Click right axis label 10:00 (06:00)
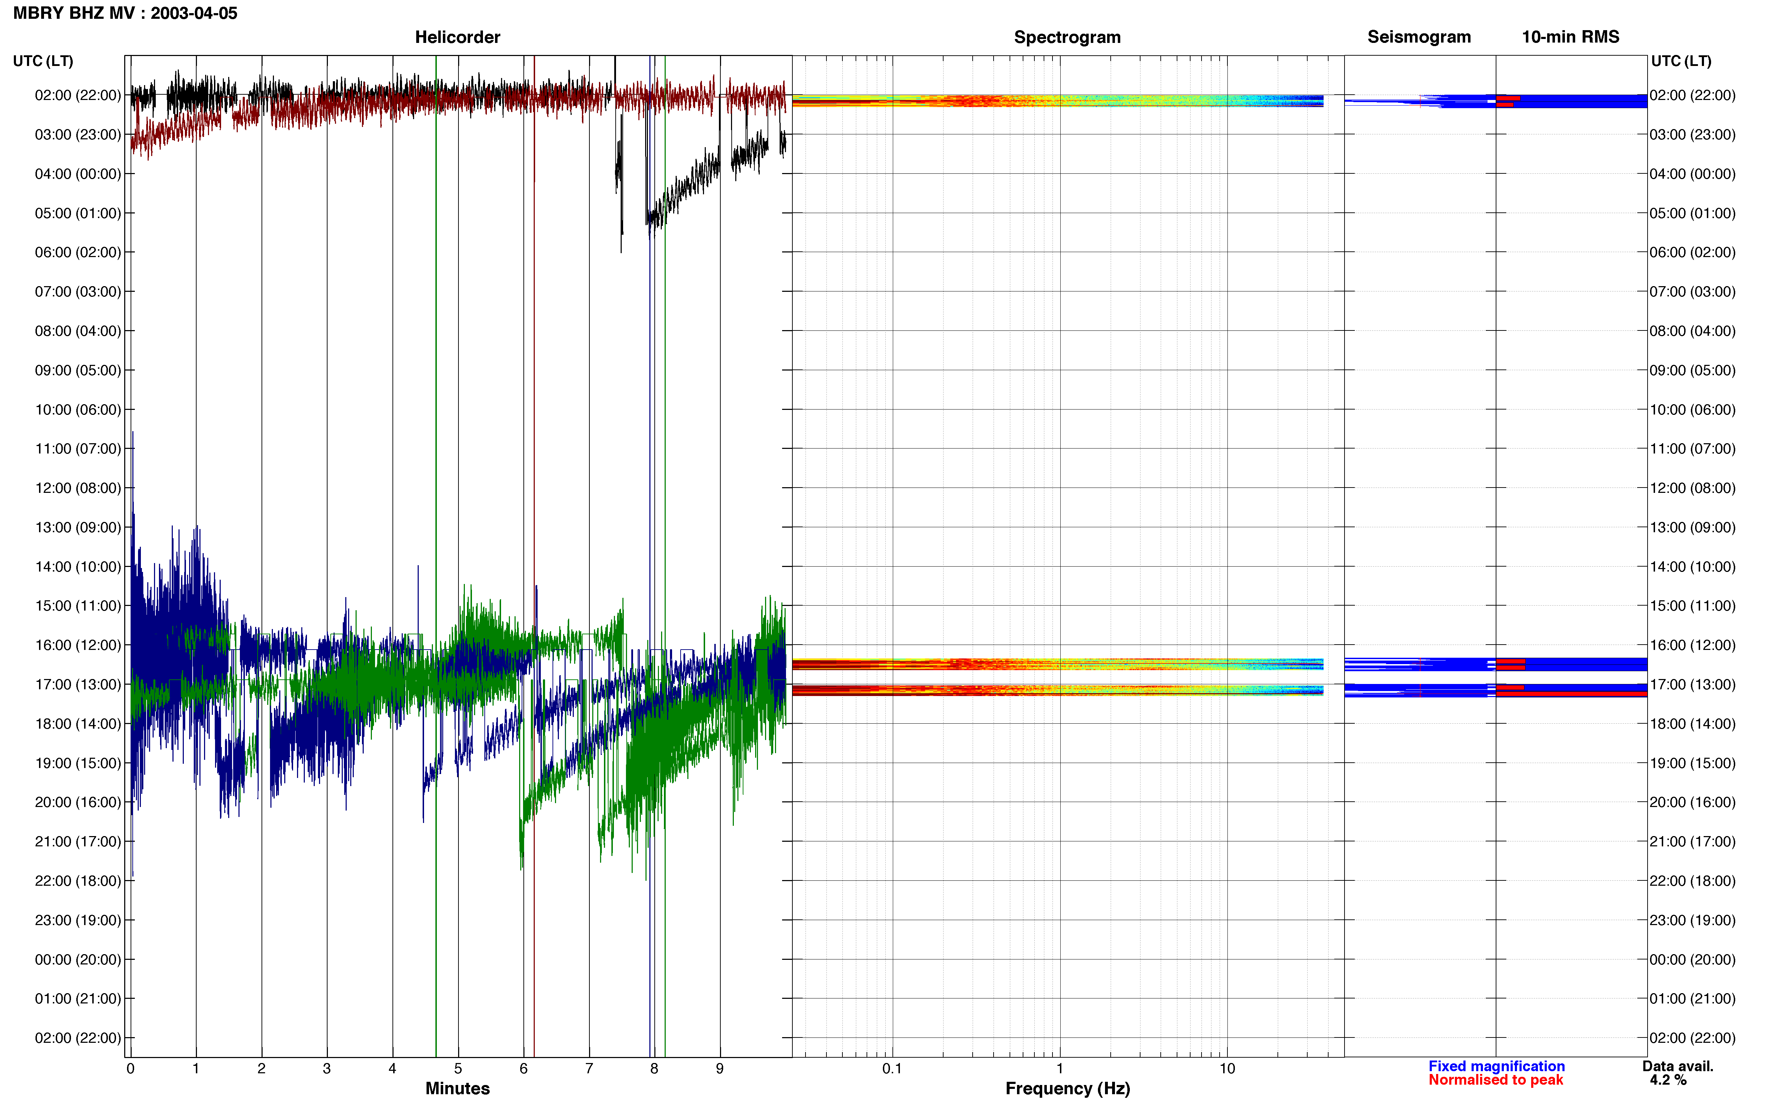This screenshot has height=1113, width=1781. pos(1693,409)
